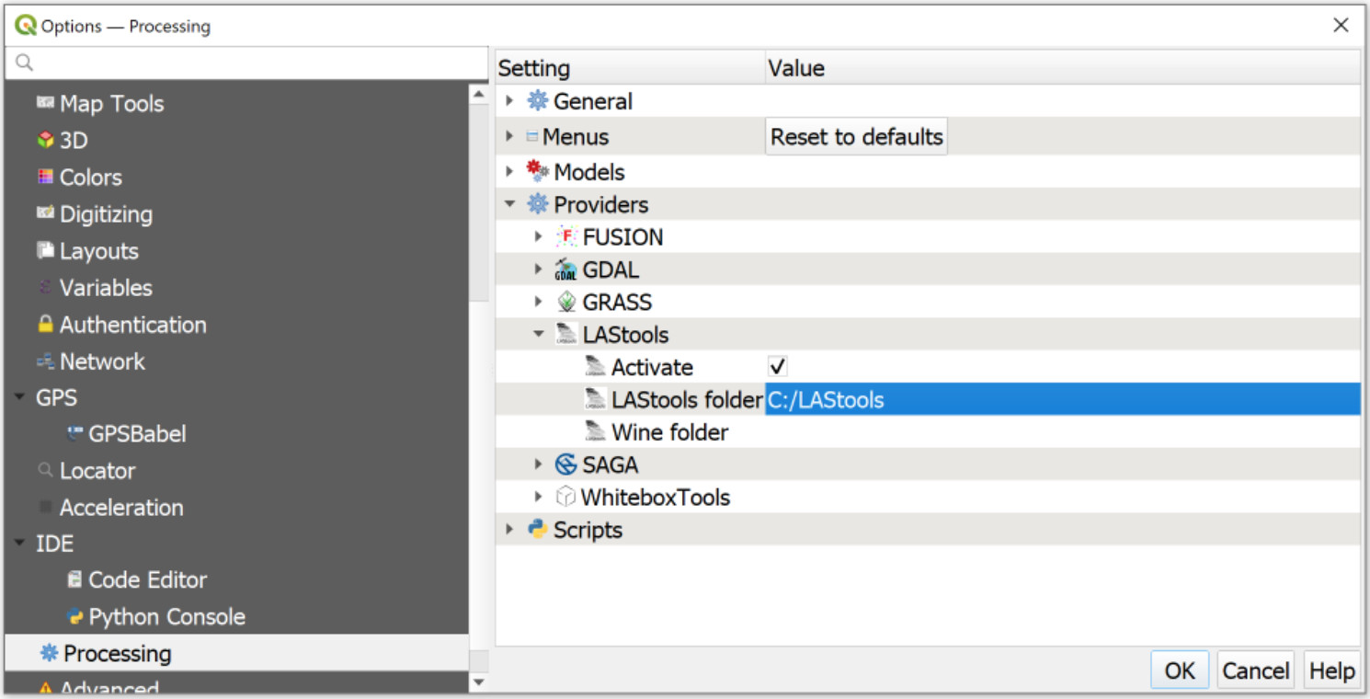The width and height of the screenshot is (1370, 699).
Task: Click the Locator magnifier icon
Action: point(45,470)
